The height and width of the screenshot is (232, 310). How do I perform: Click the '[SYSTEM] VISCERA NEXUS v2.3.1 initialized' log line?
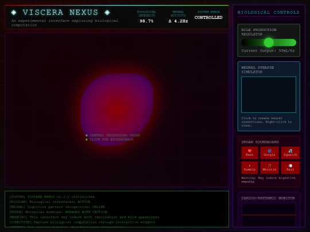point(52,196)
